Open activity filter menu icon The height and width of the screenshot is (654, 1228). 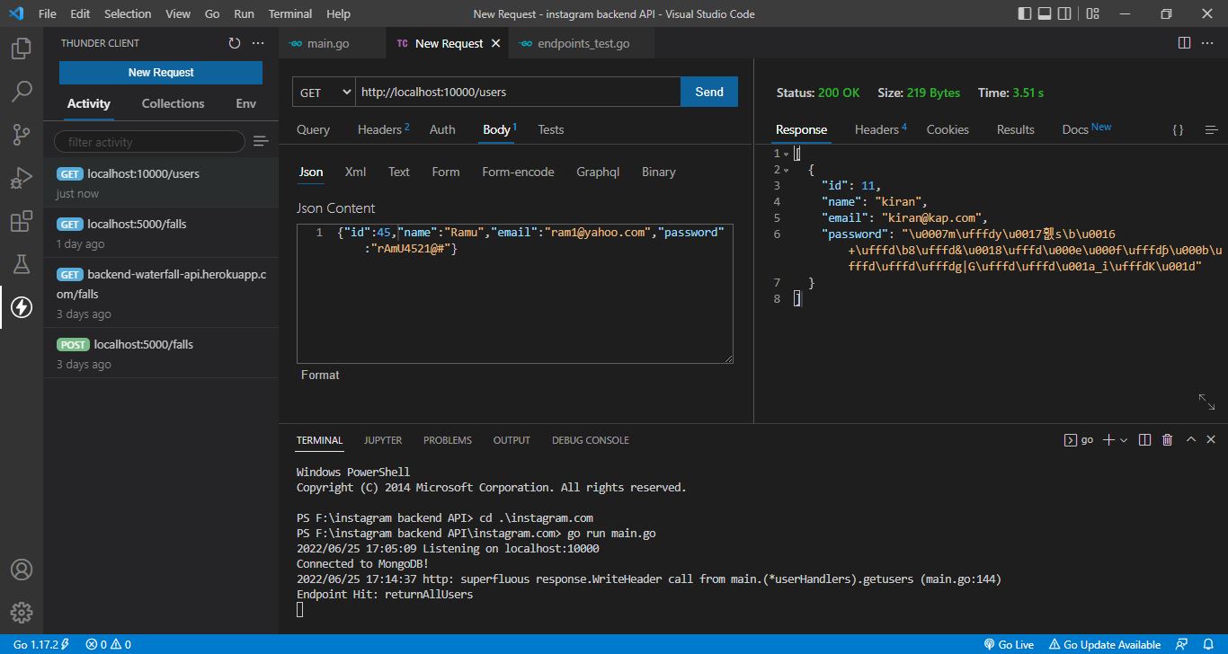click(x=261, y=141)
